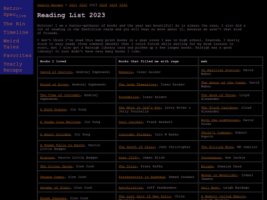The height and width of the screenshot is (200, 267).
Task: Open the Nemesis link
Action: coord(126,72)
